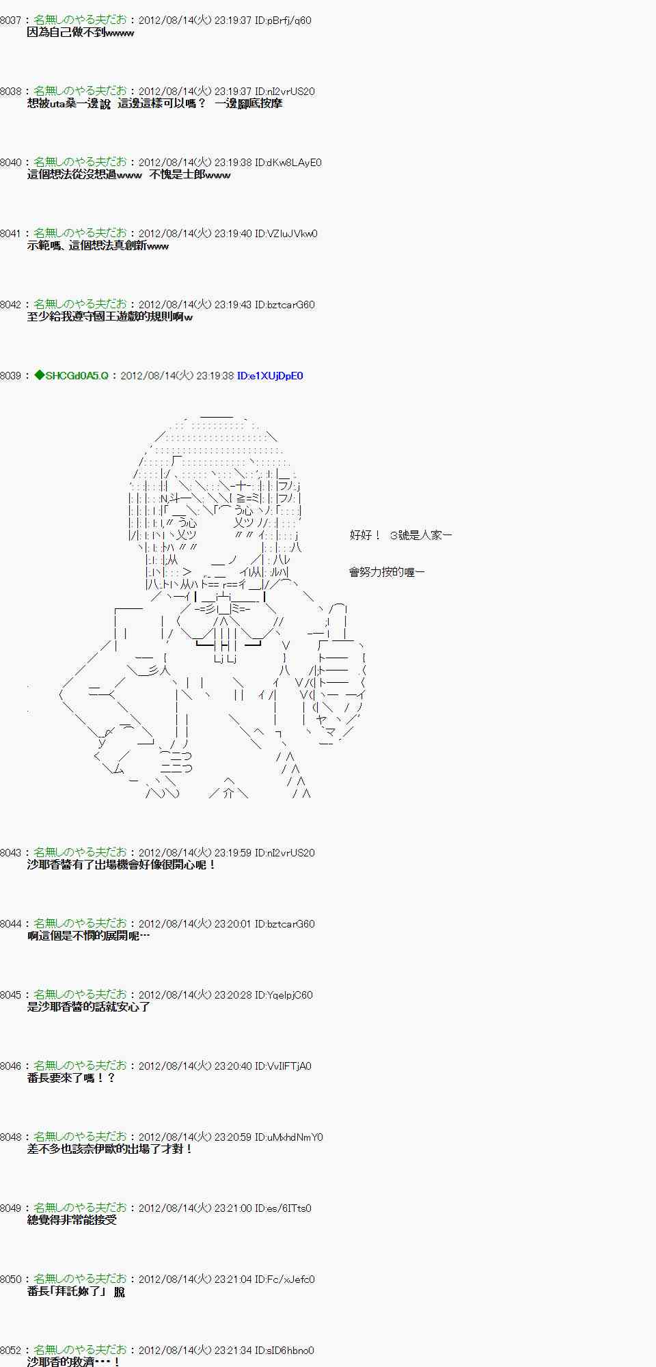Click the poster name link for post 8041
Screen dimensions: 656x1367
pos(80,233)
